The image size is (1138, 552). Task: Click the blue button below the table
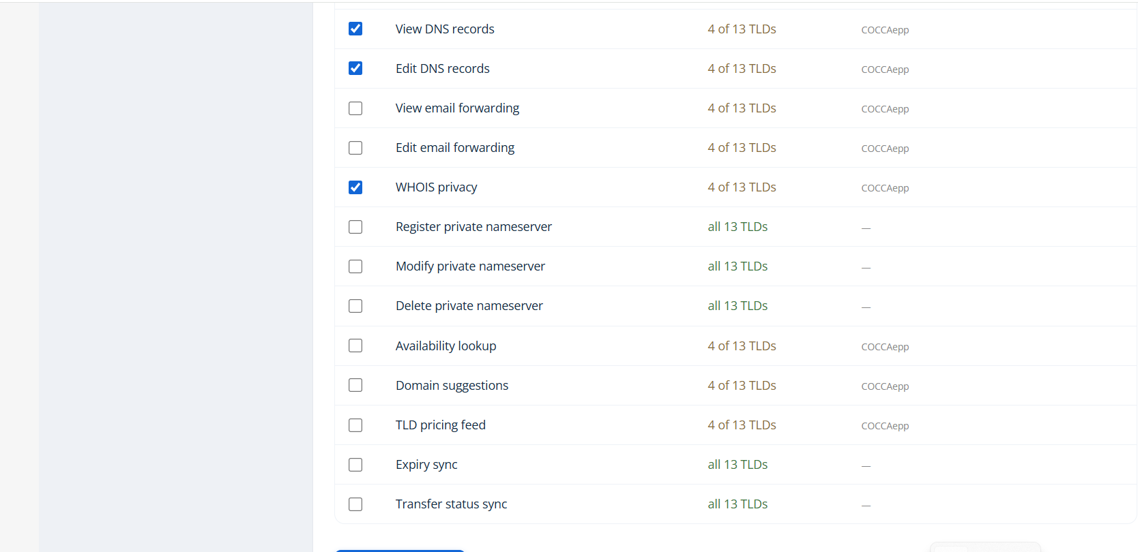[400, 550]
